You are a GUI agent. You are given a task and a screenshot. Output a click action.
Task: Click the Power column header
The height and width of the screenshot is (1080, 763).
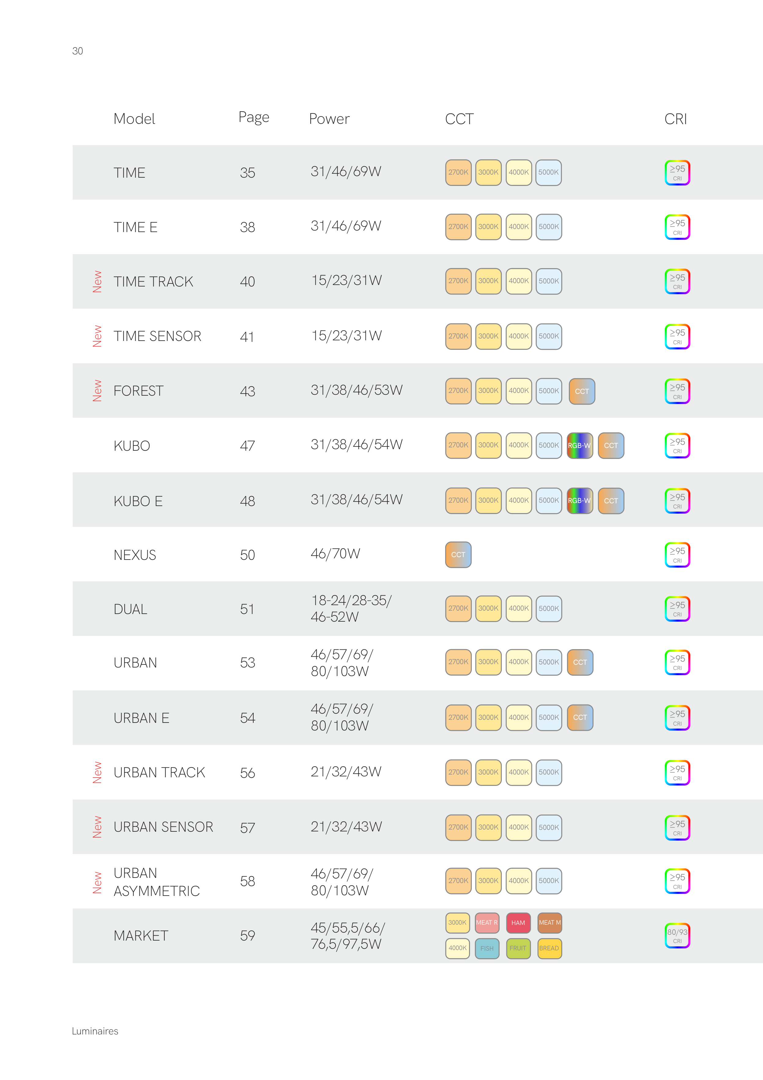click(329, 119)
